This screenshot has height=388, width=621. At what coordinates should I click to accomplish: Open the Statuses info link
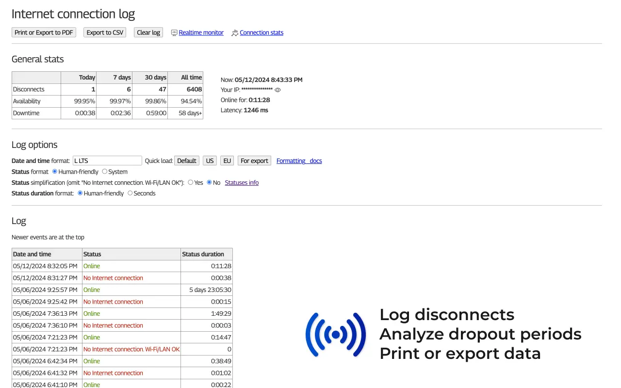tap(242, 182)
